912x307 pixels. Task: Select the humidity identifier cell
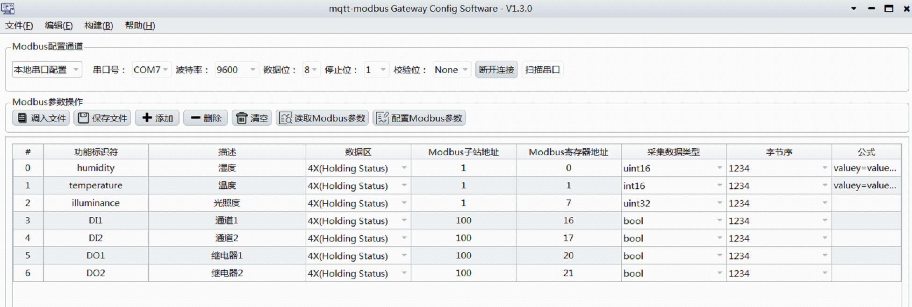tap(96, 168)
